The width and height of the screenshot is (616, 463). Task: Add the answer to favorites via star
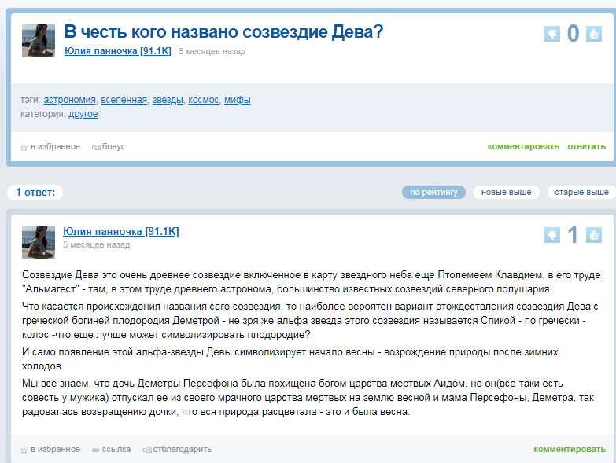pos(50,450)
